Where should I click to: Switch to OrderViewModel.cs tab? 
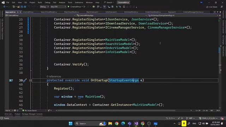click(x=153, y=12)
